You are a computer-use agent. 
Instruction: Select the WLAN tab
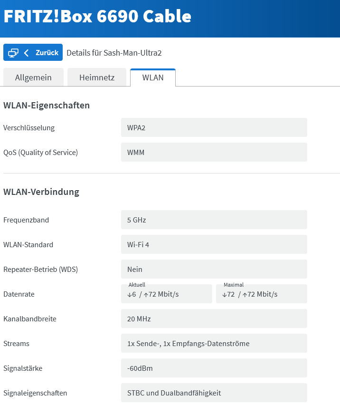[153, 77]
